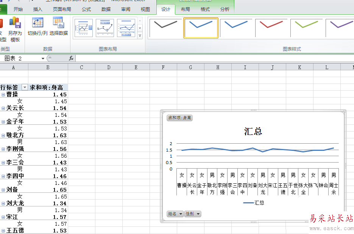
Task: Click the Save As Template icon
Action: click(x=15, y=29)
